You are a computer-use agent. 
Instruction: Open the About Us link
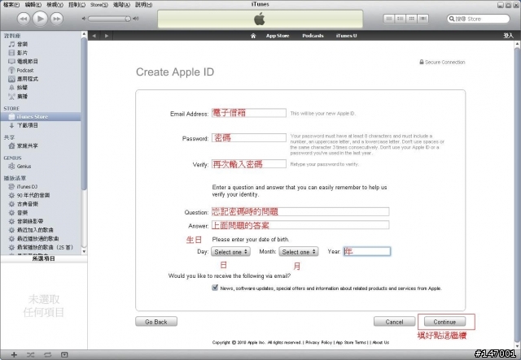click(x=380, y=342)
